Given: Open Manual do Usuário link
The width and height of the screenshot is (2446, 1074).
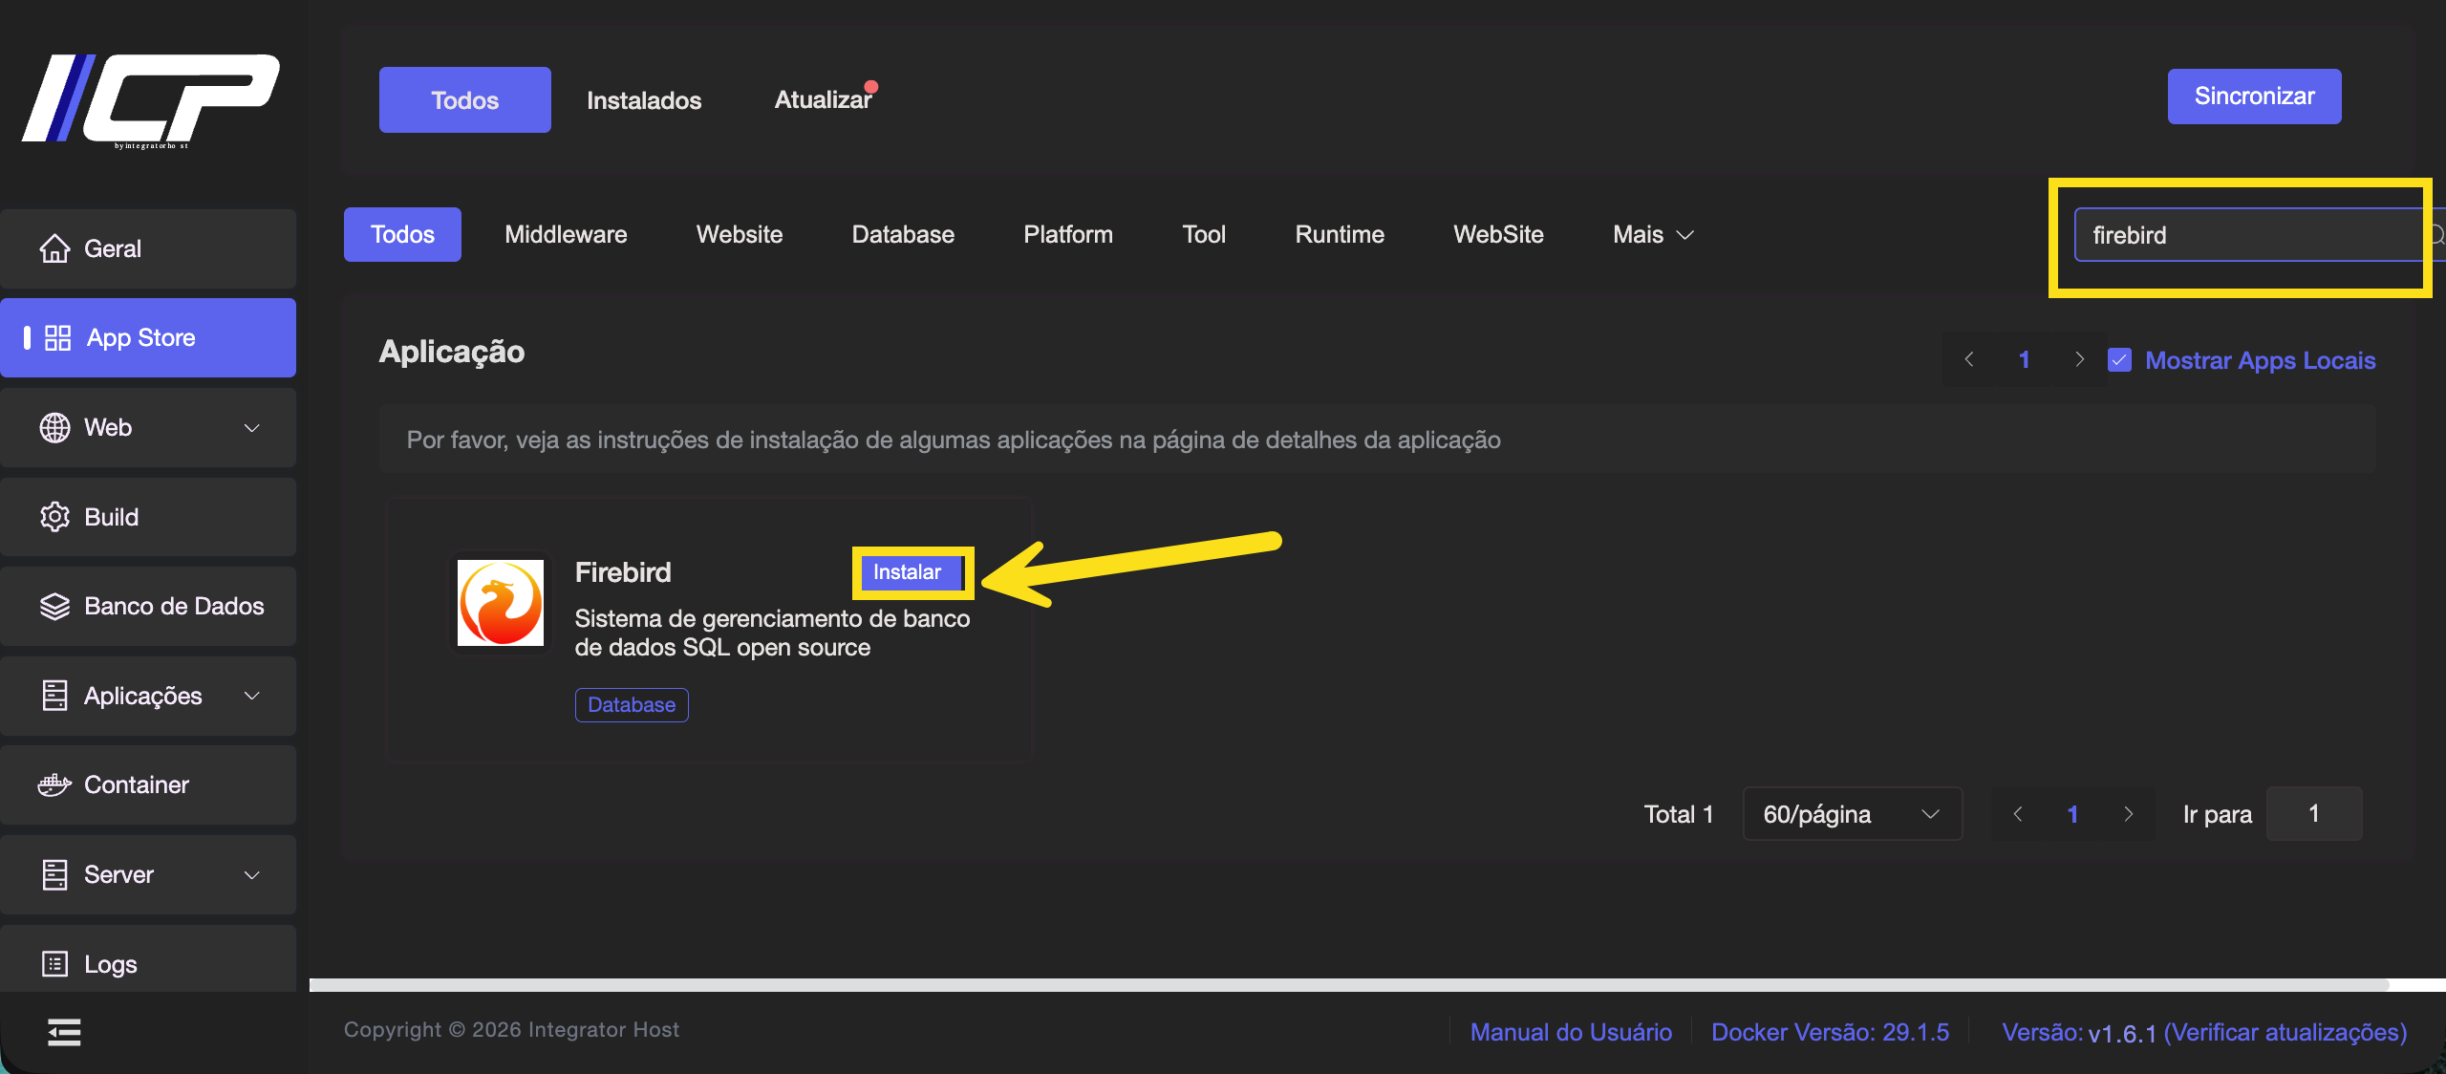Looking at the screenshot, I should click(x=1571, y=1032).
